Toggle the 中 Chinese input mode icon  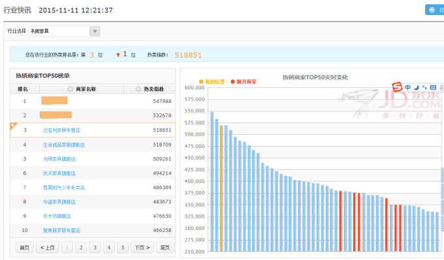(x=407, y=87)
